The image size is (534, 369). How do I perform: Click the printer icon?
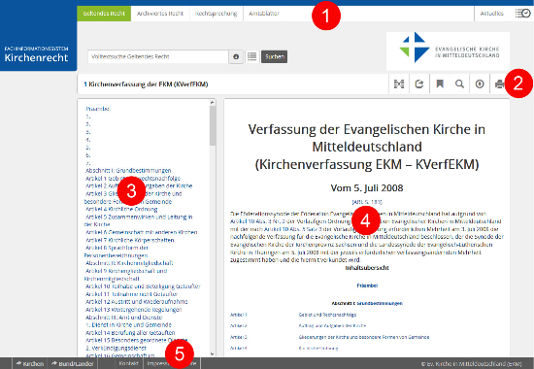(x=500, y=84)
